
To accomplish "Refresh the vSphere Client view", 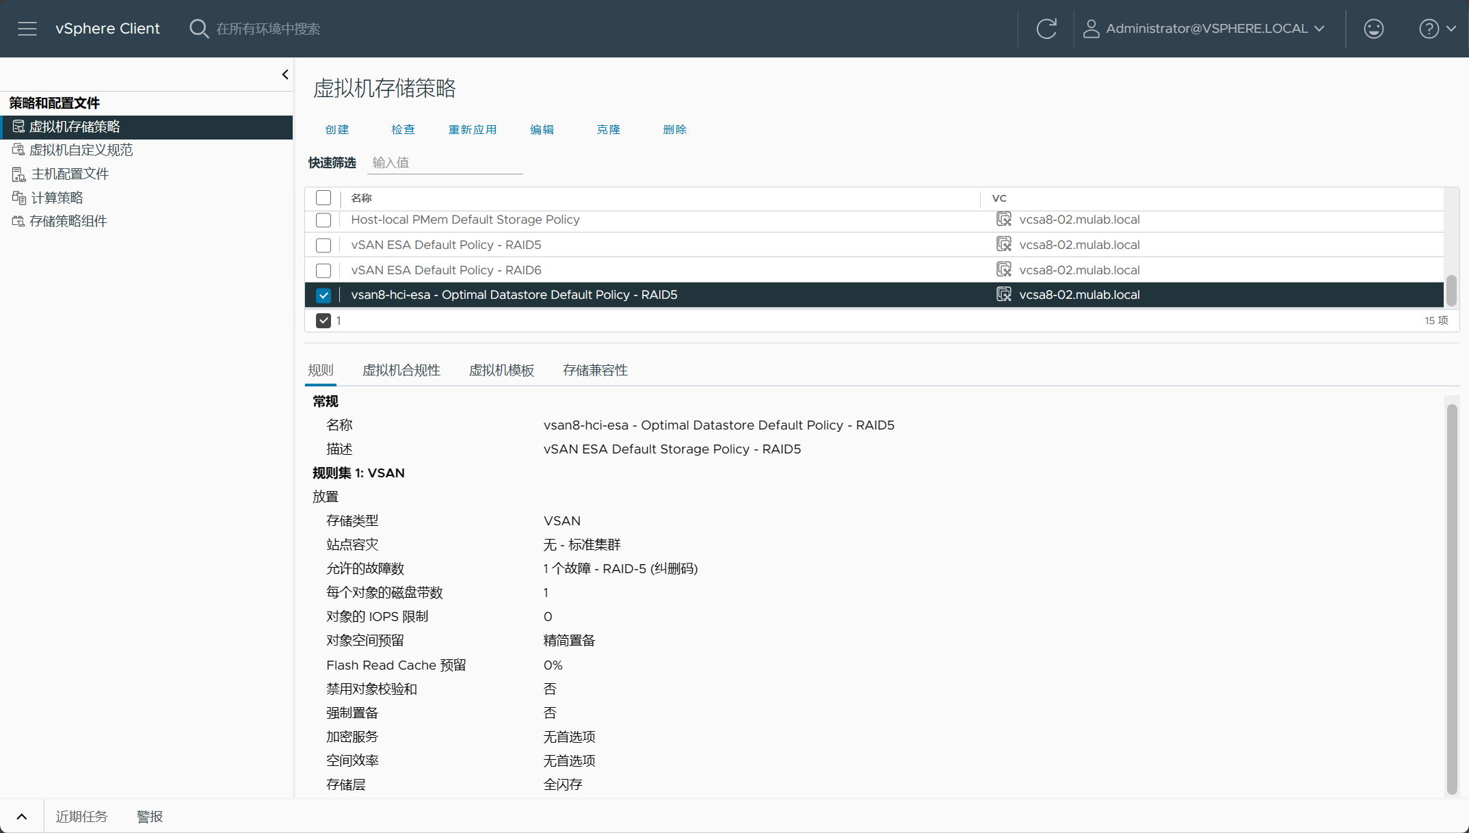I will tap(1046, 29).
